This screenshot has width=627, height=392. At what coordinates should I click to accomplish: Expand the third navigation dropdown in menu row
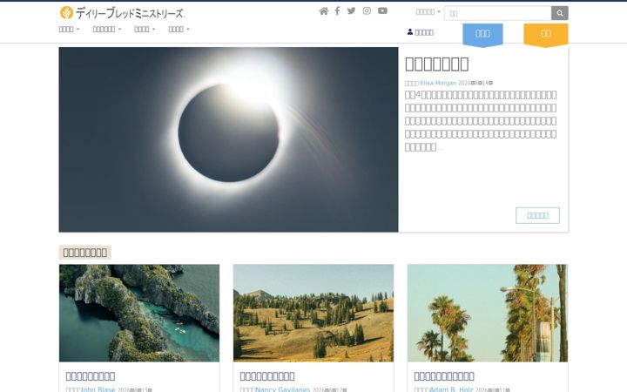(145, 30)
